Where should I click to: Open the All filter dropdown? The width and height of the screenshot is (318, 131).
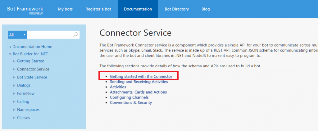17,35
